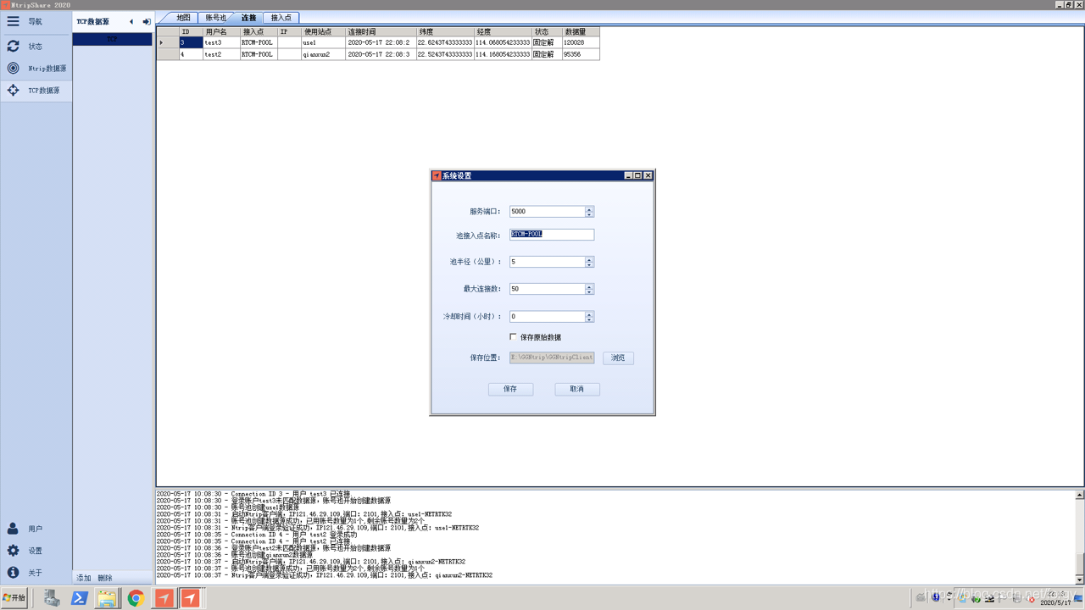The width and height of the screenshot is (1085, 610).
Task: Click 添加 at the panel bottom
Action: (84, 578)
